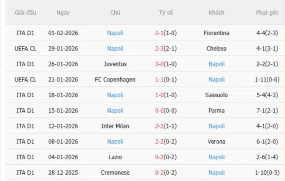Open the Chelsea team link

216,48
